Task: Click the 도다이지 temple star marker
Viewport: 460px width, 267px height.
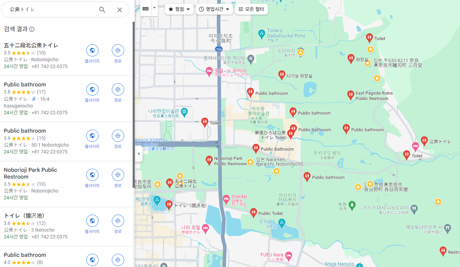Action: tap(300, 52)
